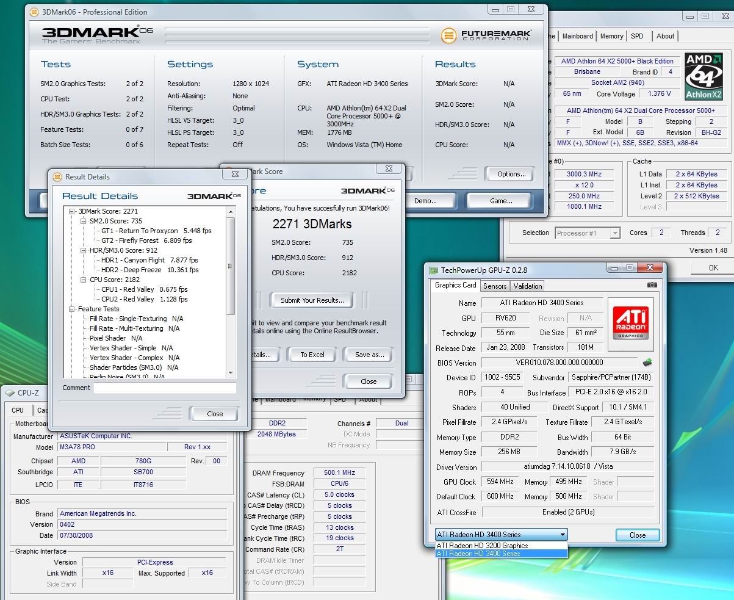Screen dimensions: 734x600
Task: Click the Result Details window title icon
Action: [x=58, y=177]
